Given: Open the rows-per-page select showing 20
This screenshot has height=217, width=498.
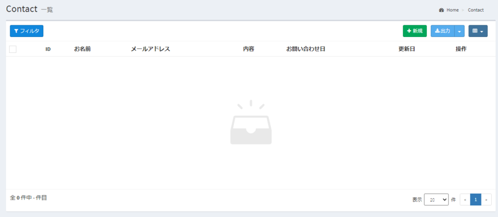Looking at the screenshot, I should 436,200.
